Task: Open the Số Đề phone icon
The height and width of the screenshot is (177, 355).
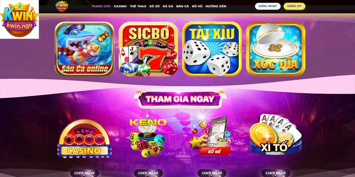Action: click(x=211, y=136)
